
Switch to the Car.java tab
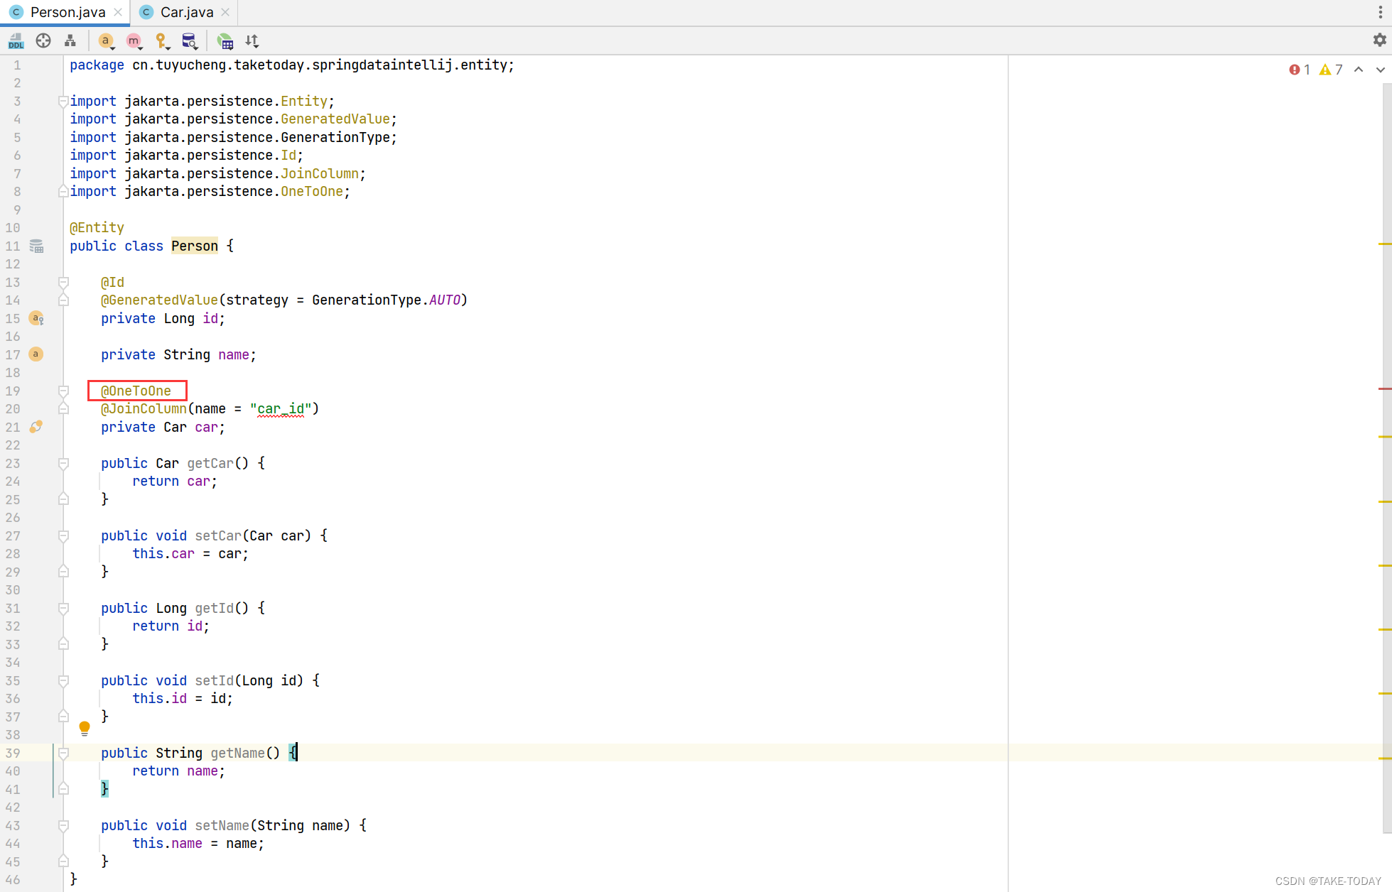186,12
